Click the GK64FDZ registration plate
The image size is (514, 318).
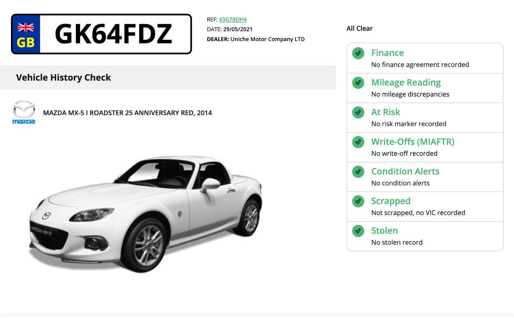coord(101,34)
